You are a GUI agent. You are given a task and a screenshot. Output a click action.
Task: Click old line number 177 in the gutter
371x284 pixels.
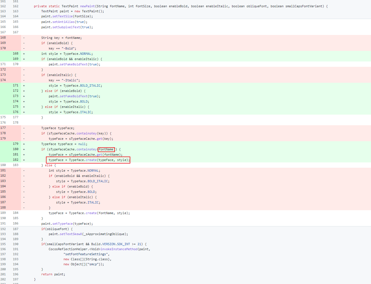3,128
